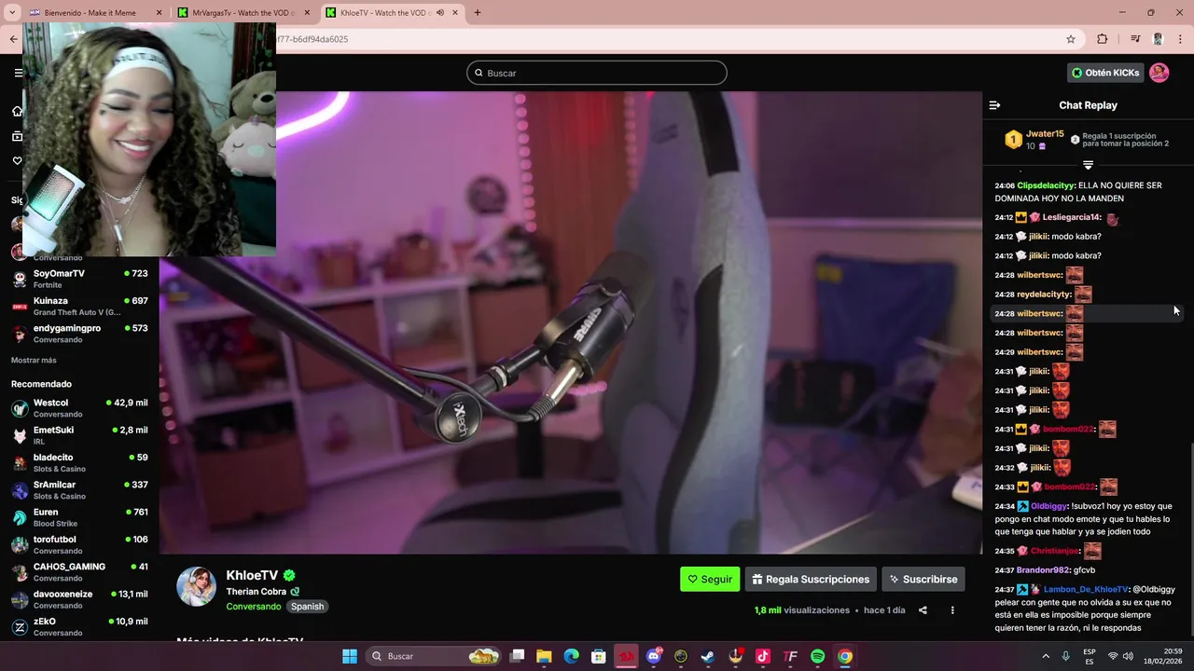
Task: Click the Obtén KICKs button
Action: point(1105,73)
